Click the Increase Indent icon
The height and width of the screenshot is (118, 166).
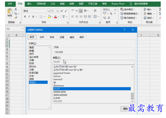(x=89, y=17)
